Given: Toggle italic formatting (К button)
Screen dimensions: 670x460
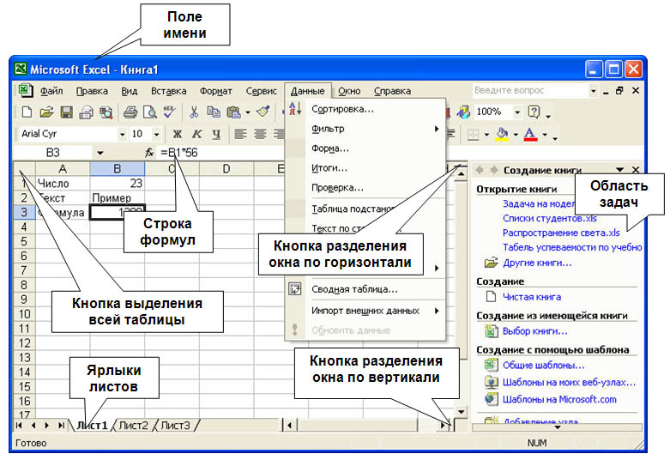Looking at the screenshot, I should click(x=196, y=134).
